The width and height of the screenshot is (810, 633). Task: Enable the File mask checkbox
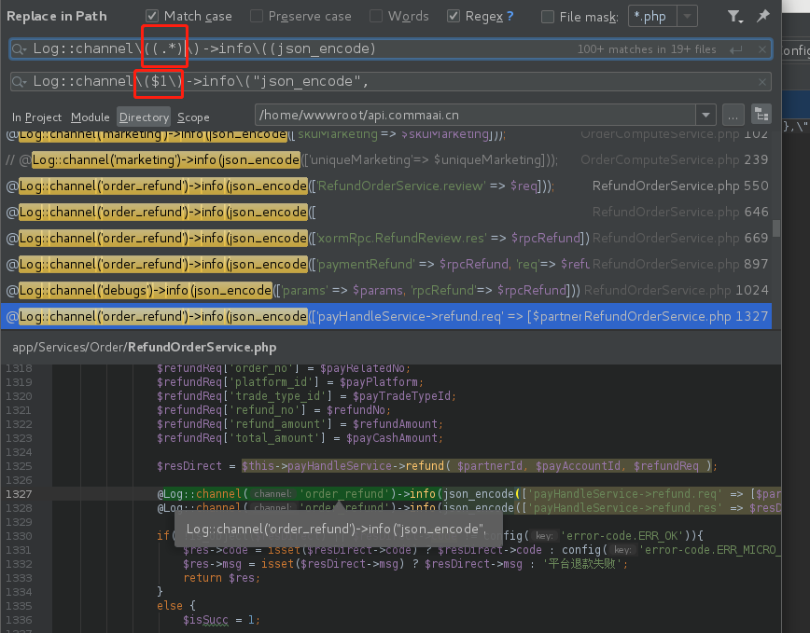coord(548,17)
